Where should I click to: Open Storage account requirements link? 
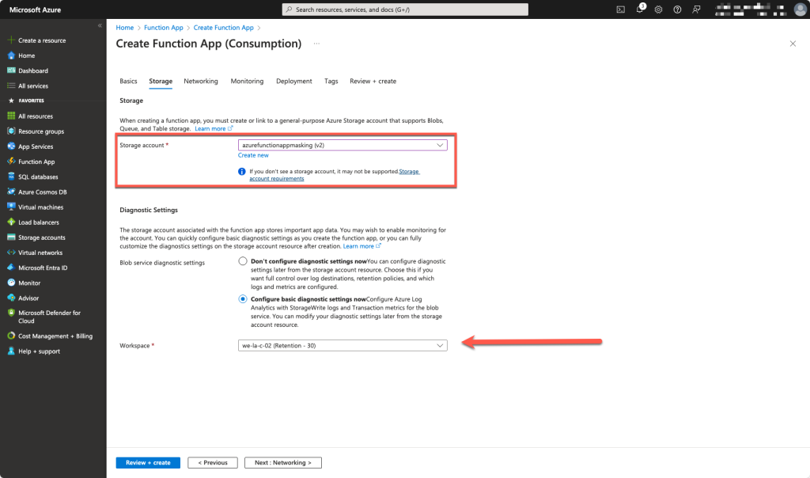tap(335, 175)
